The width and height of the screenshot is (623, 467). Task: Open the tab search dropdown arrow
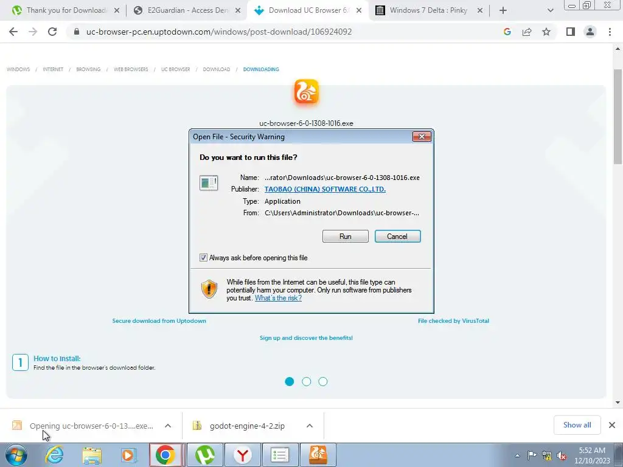coord(550,10)
